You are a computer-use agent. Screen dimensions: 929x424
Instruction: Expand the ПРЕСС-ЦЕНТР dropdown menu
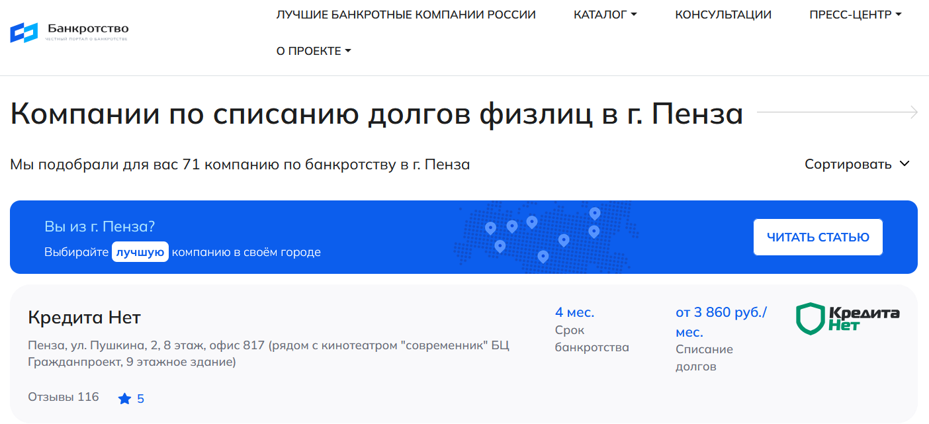click(x=856, y=15)
